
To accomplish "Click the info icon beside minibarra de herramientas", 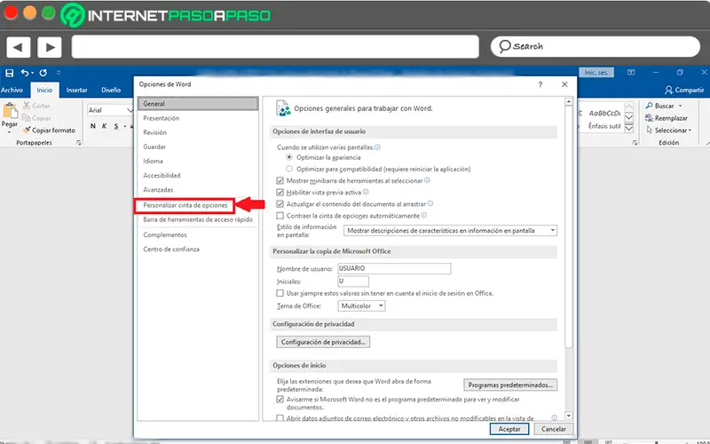I will [x=427, y=180].
